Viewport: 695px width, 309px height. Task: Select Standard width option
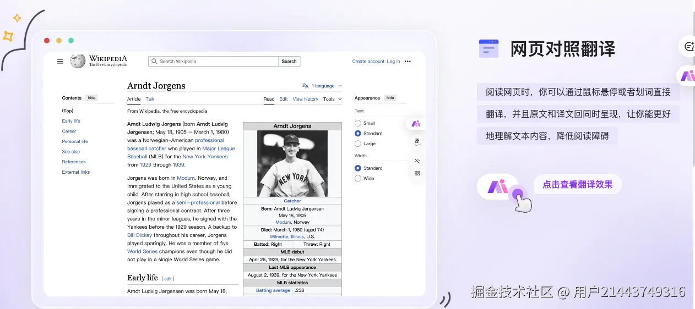pyautogui.click(x=358, y=168)
